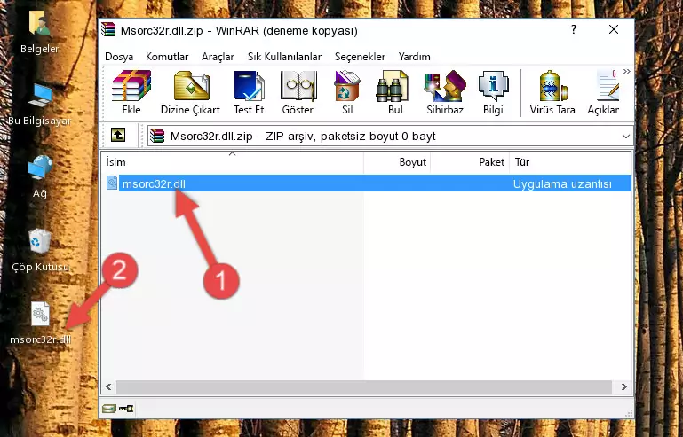The height and width of the screenshot is (437, 683).
Task: Select the Çöp Kutusu recycle bin
Action: click(x=40, y=251)
